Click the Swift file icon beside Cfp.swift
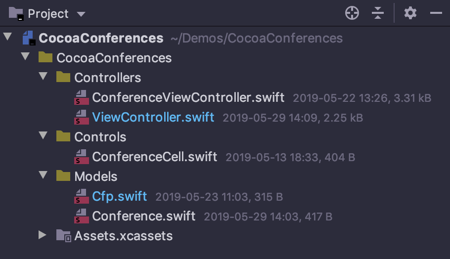 pyautogui.click(x=82, y=196)
